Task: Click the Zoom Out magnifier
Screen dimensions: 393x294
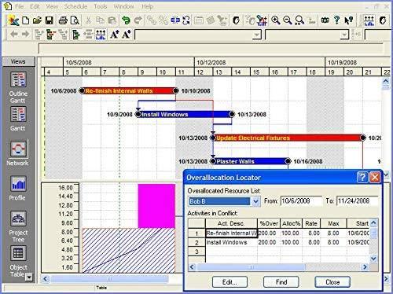Action: click(288, 20)
